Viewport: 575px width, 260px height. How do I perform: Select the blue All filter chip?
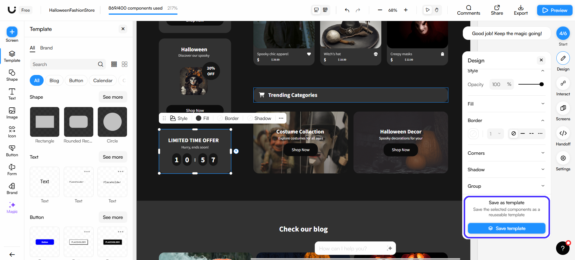point(37,80)
